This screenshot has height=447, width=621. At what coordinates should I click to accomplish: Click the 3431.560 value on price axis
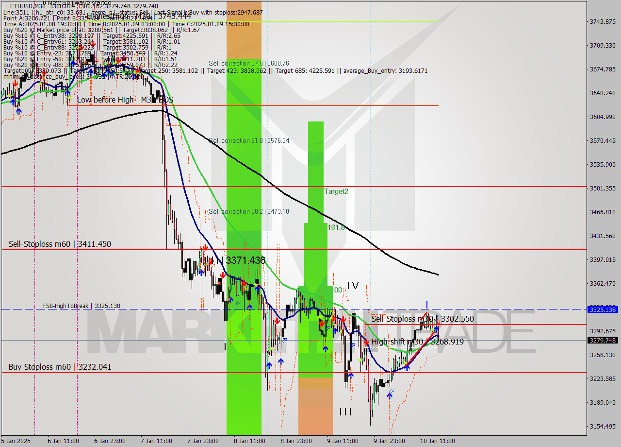coord(603,236)
